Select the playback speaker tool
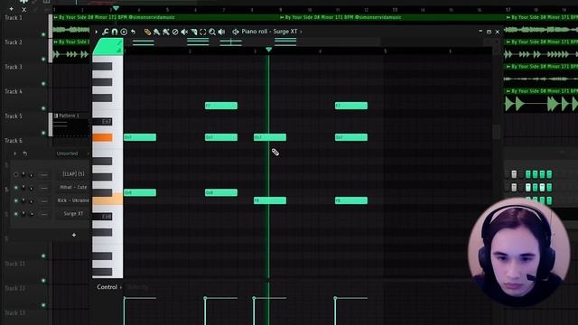 [x=221, y=32]
